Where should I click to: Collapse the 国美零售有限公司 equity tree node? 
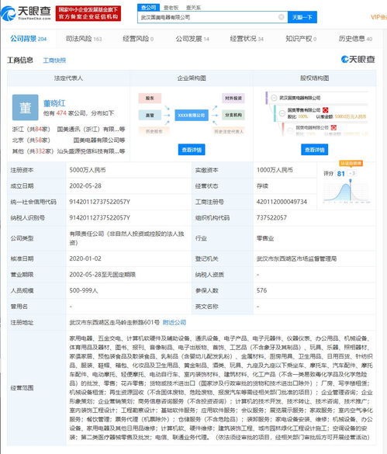click(282, 113)
